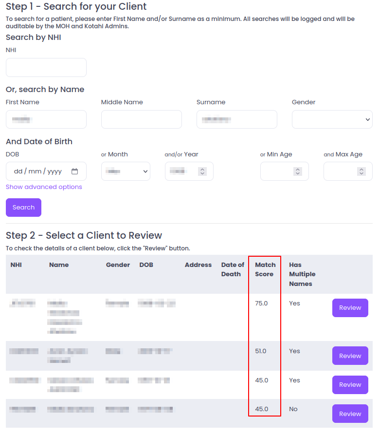Image resolution: width=379 pixels, height=436 pixels.
Task: Focus the First Name text box
Action: (x=46, y=119)
